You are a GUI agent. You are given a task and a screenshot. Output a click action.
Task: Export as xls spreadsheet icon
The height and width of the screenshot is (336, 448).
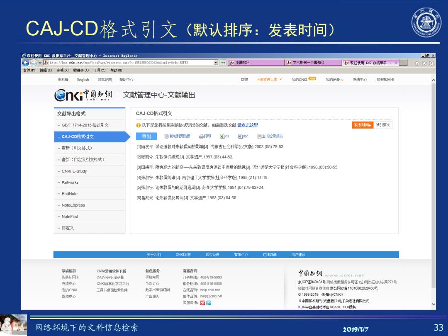tap(224, 136)
